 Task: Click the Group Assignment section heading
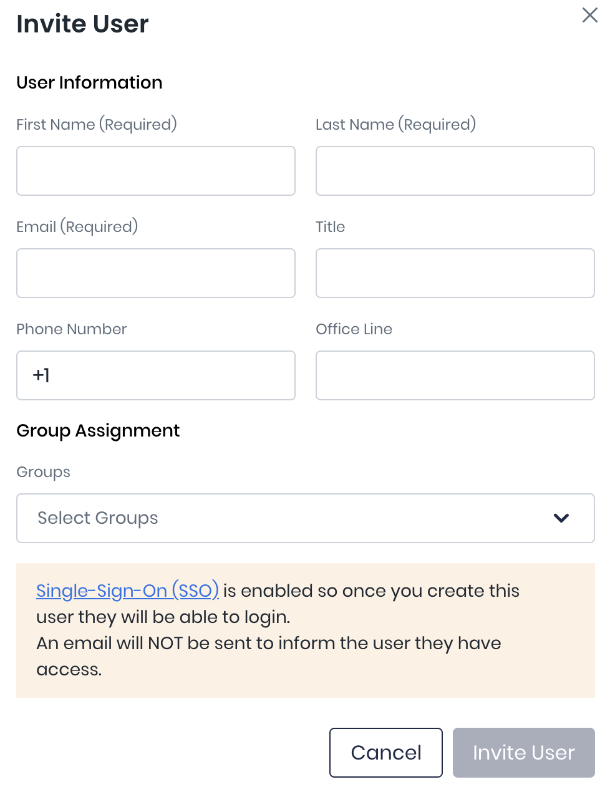(98, 431)
